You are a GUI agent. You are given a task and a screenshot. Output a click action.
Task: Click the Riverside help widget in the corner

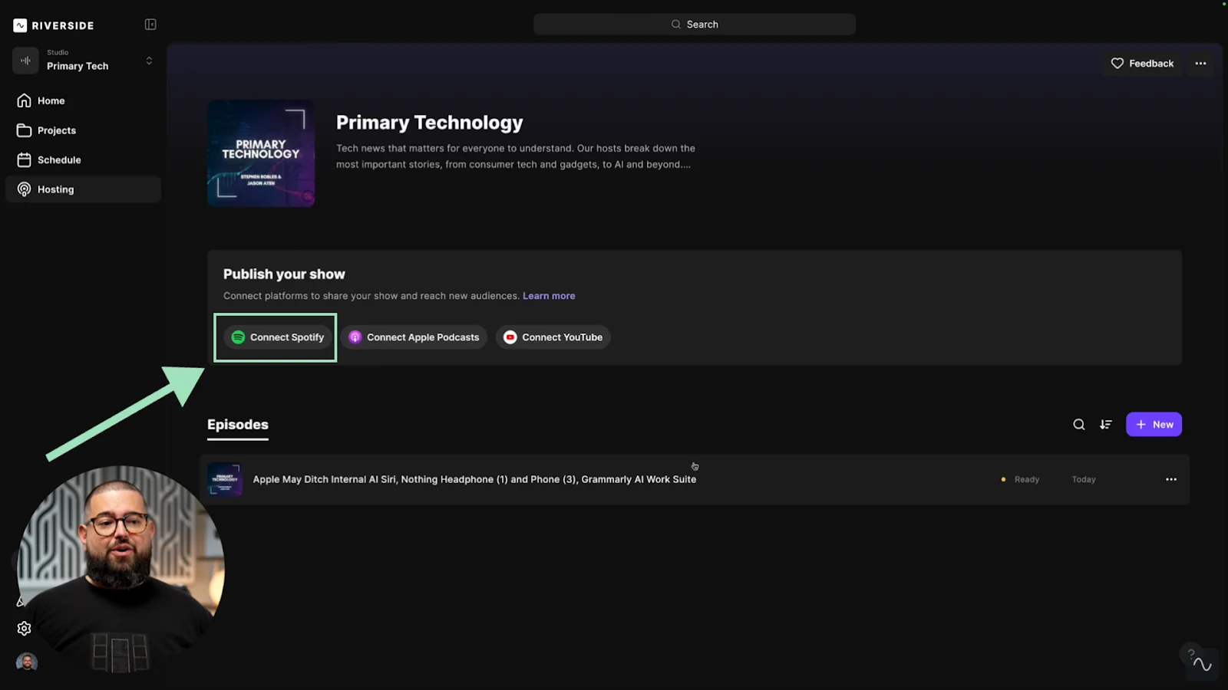[x=1202, y=664]
